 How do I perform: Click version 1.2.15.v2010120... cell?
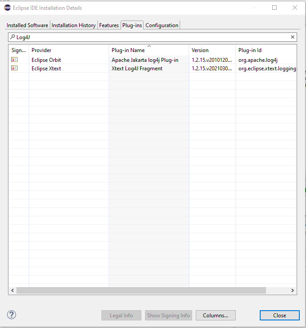point(212,60)
